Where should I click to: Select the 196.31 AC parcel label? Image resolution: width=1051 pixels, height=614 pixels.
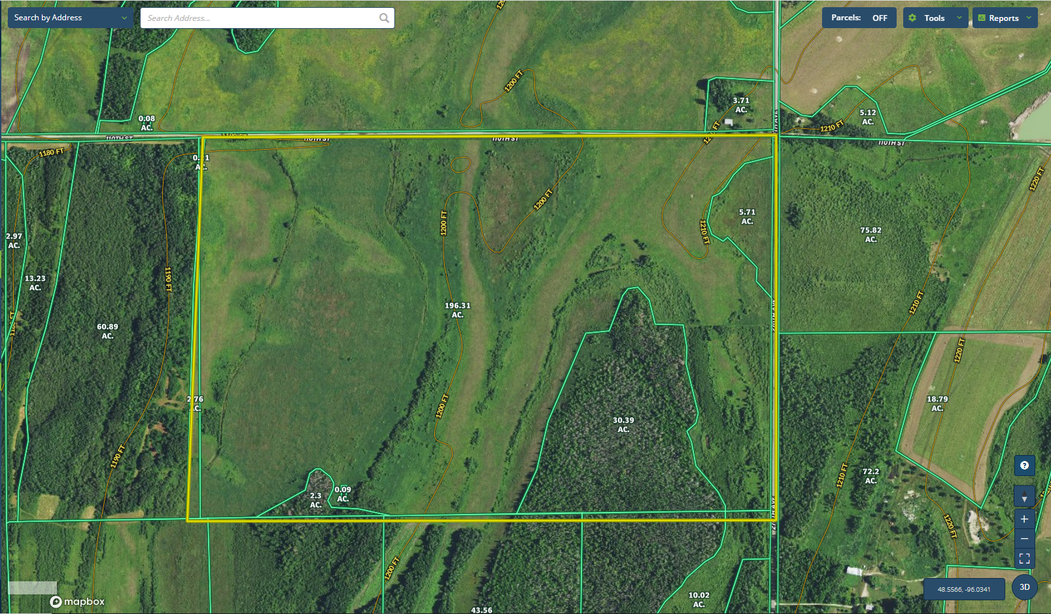(457, 310)
